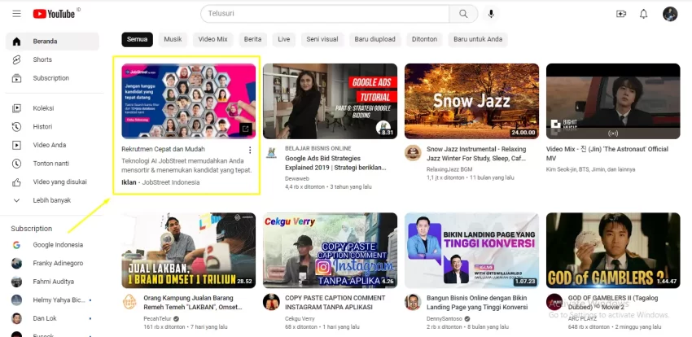Click the Koleksi library icon

(17, 108)
